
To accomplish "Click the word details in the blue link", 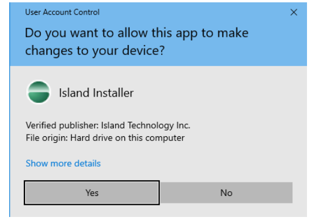I will tap(88, 163).
